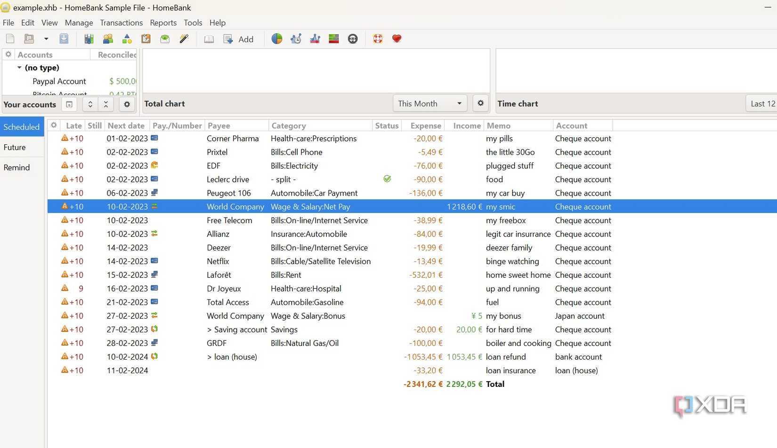The image size is (777, 448).
Task: Open the This Month range dropdown
Action: [429, 103]
